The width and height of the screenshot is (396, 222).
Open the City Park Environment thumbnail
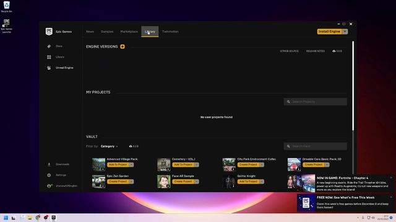(229, 165)
